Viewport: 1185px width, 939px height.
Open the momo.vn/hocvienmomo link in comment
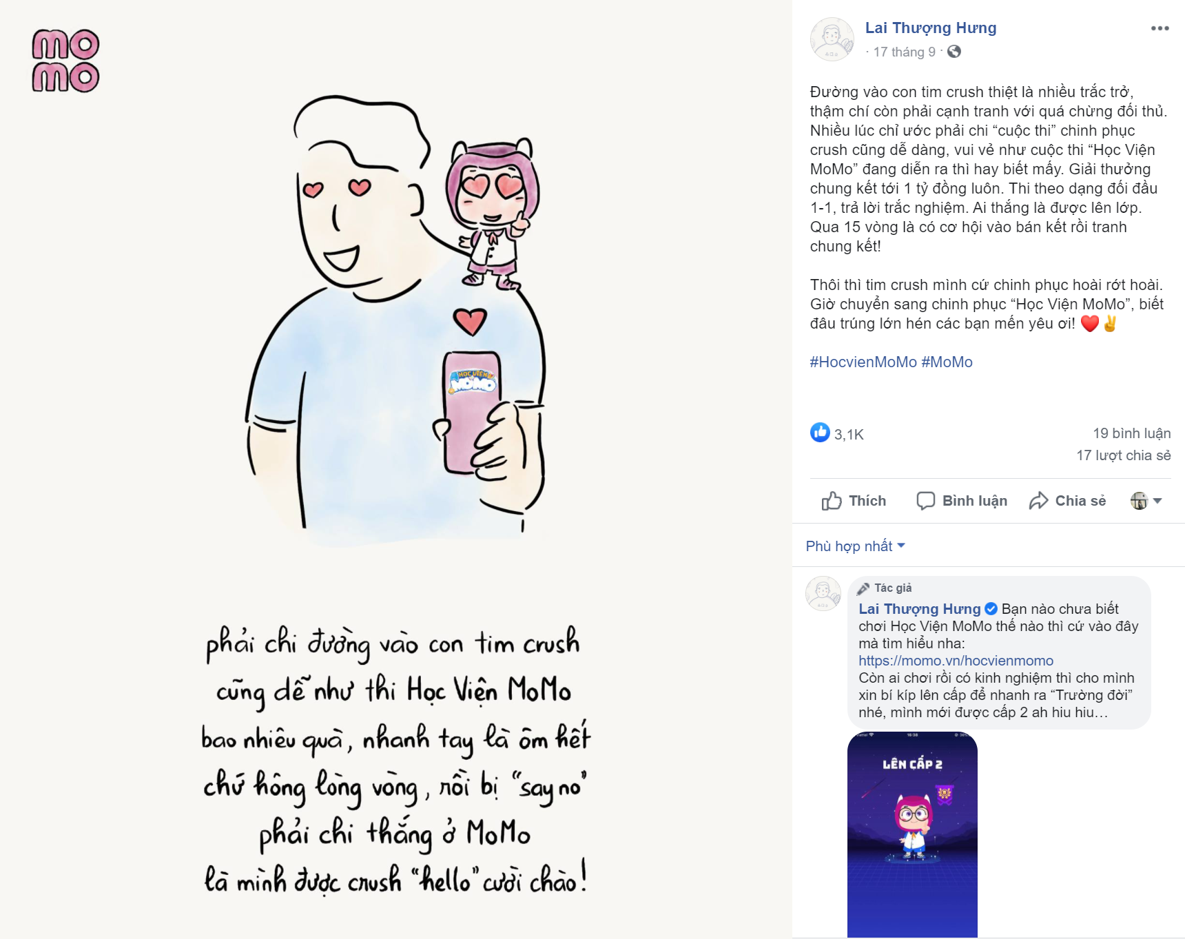click(956, 661)
